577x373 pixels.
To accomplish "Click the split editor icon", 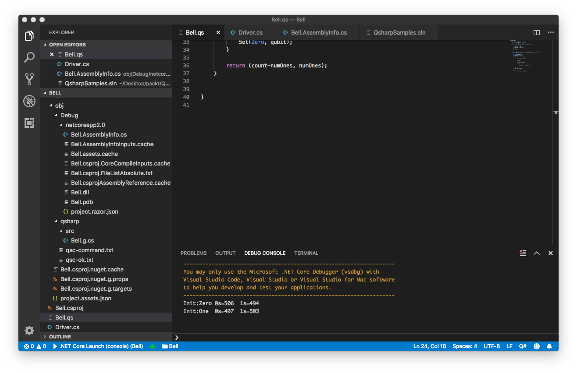I will point(536,32).
